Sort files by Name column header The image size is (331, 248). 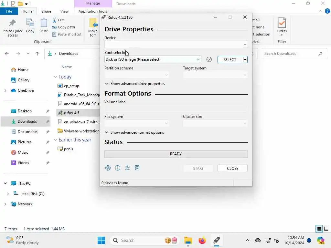pyautogui.click(x=67, y=67)
